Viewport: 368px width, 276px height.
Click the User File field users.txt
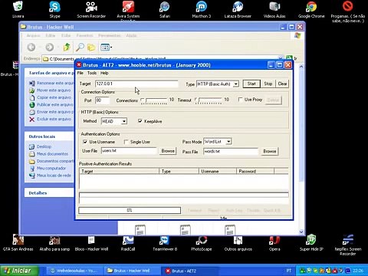point(129,151)
